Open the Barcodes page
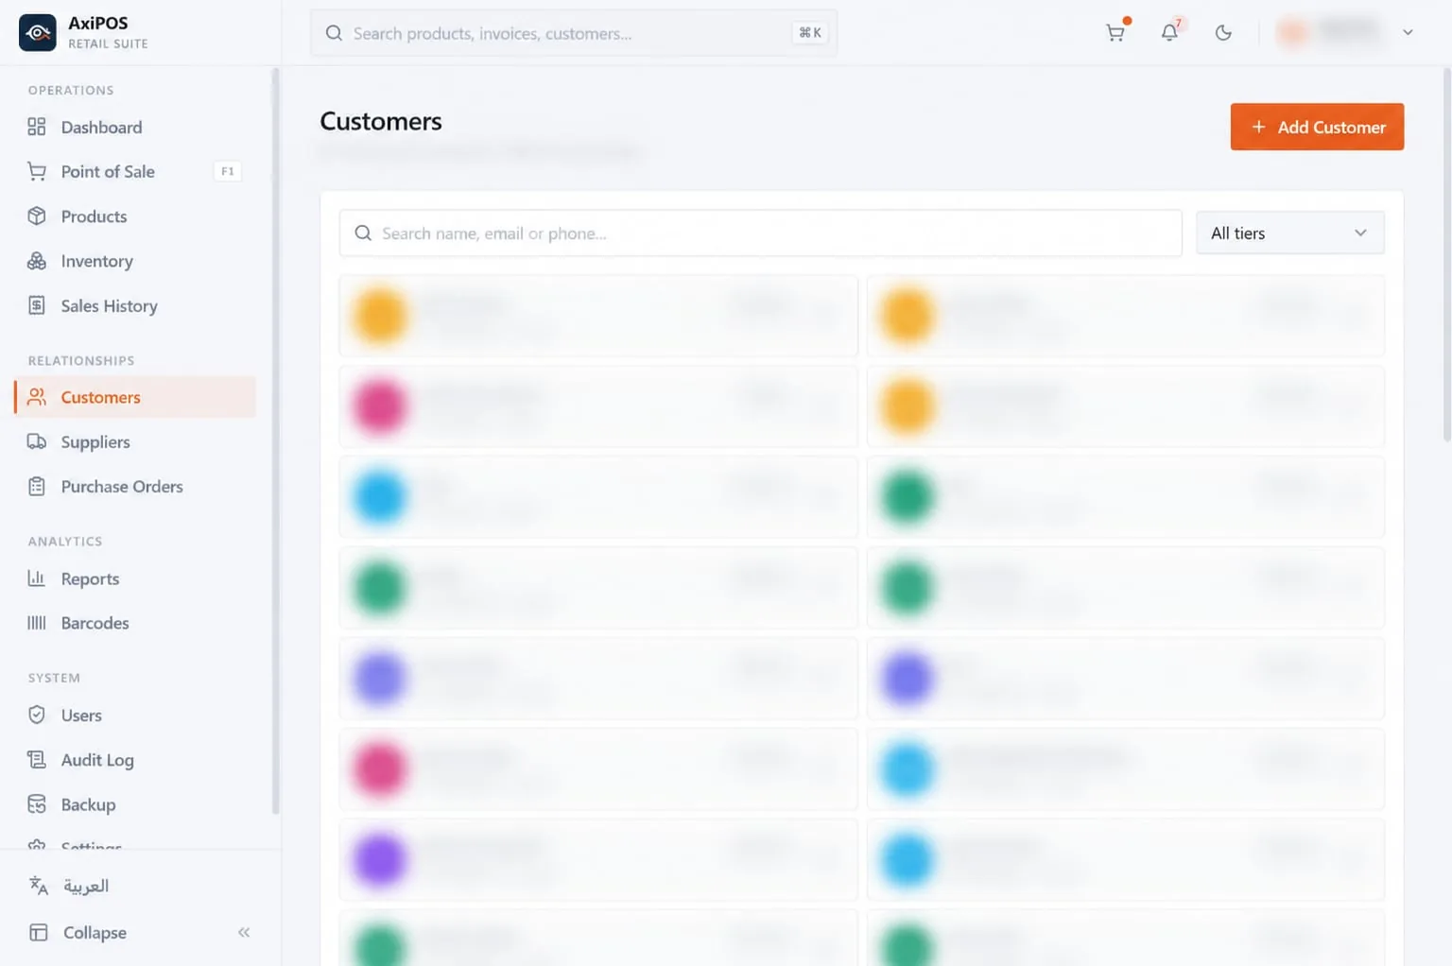Image resolution: width=1452 pixels, height=966 pixels. (x=135, y=623)
